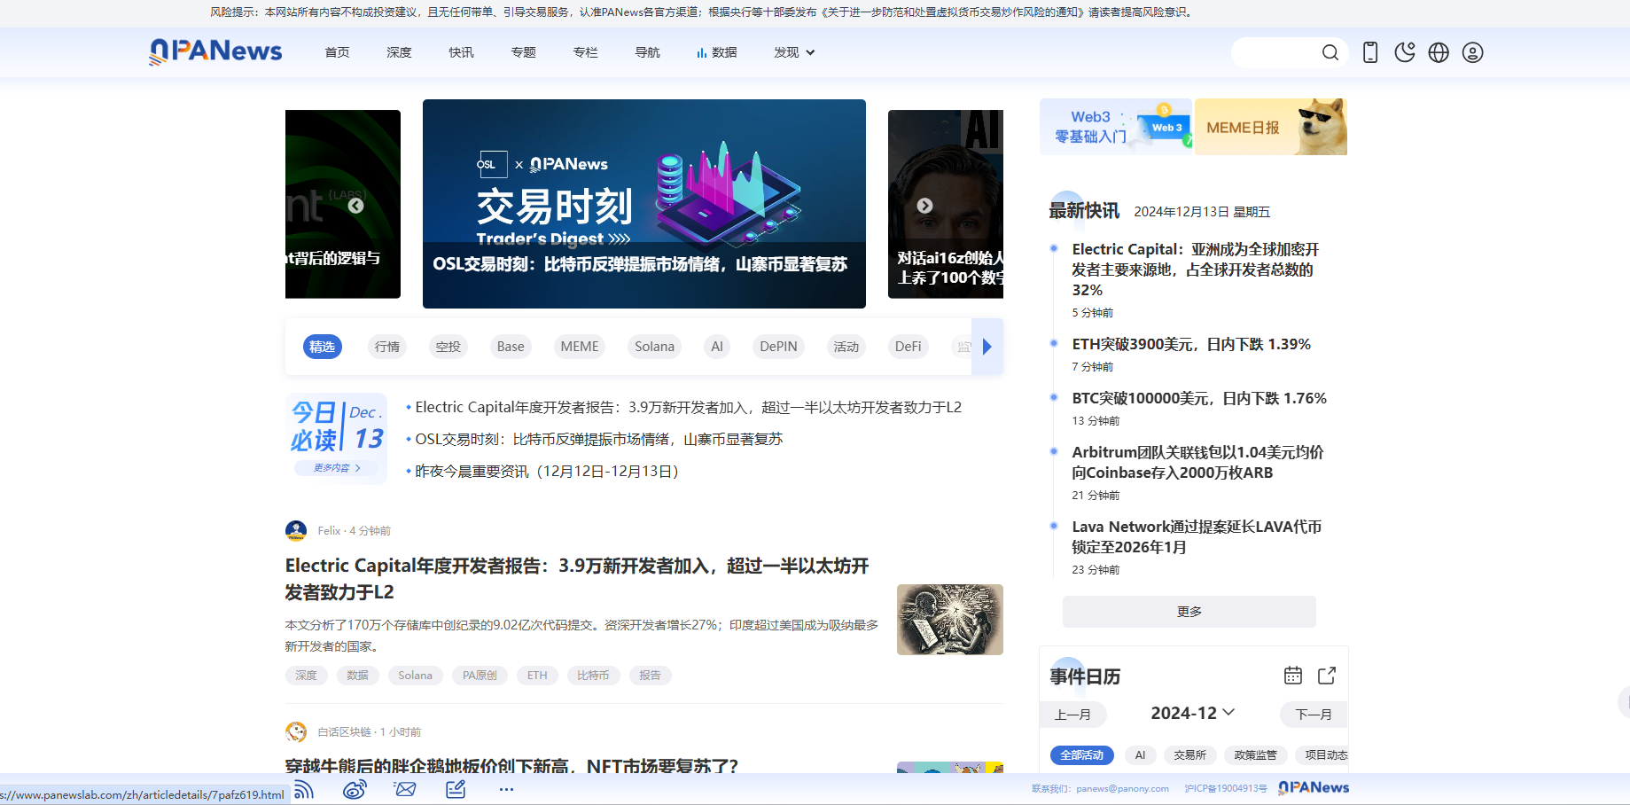Toggle dark mode moon icon

pos(1404,53)
